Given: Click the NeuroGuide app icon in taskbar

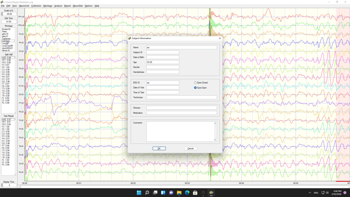Looking at the screenshot, I should [x=211, y=193].
